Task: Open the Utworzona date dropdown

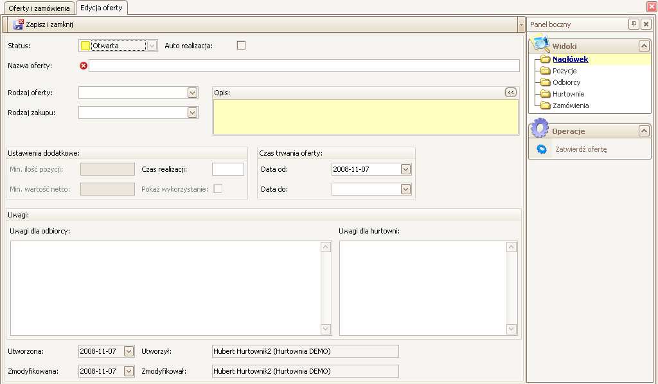Action: 129,351
